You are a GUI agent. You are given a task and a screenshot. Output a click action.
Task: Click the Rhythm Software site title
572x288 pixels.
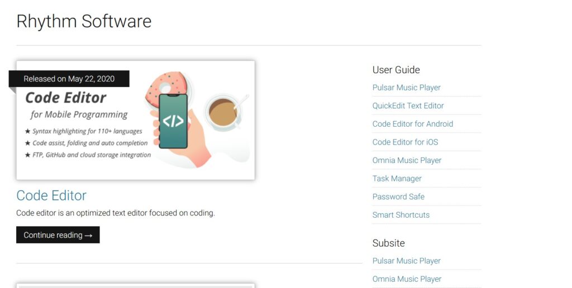[x=84, y=21]
